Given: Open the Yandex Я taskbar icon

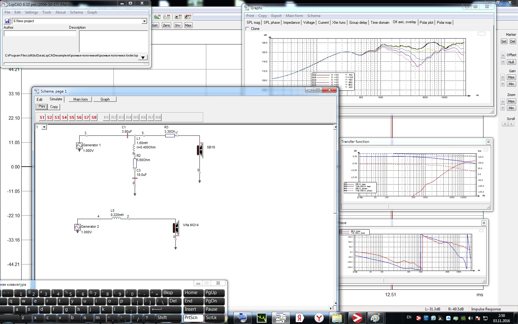Looking at the screenshot, I should point(299,318).
